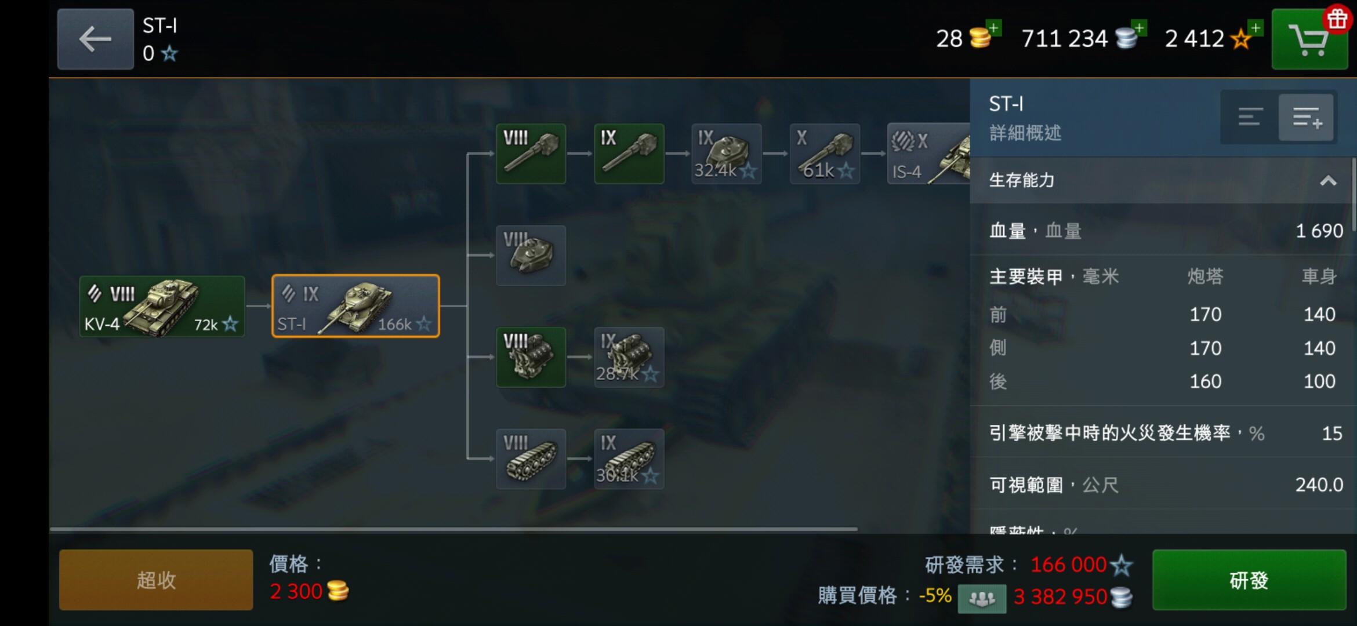
Task: Select the KV-4 tank node
Action: (x=162, y=307)
